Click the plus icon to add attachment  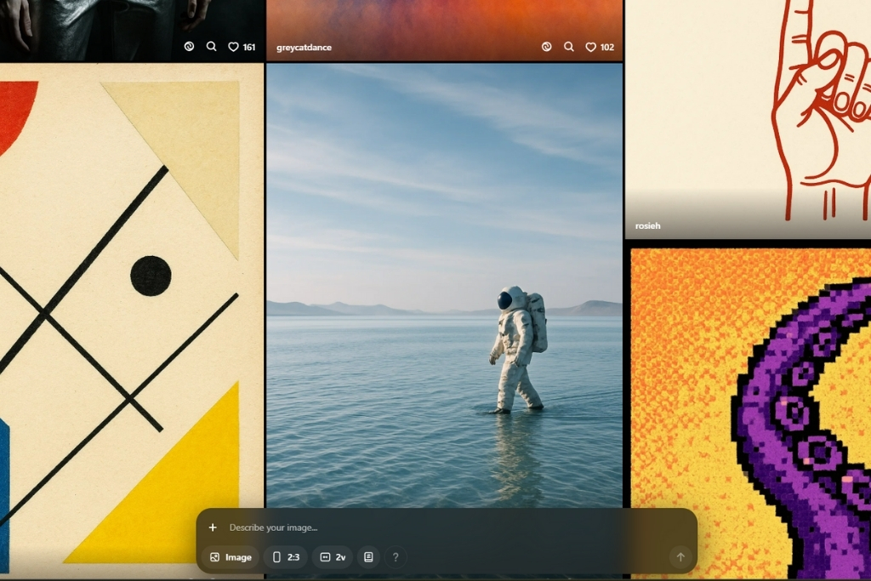[x=213, y=527]
